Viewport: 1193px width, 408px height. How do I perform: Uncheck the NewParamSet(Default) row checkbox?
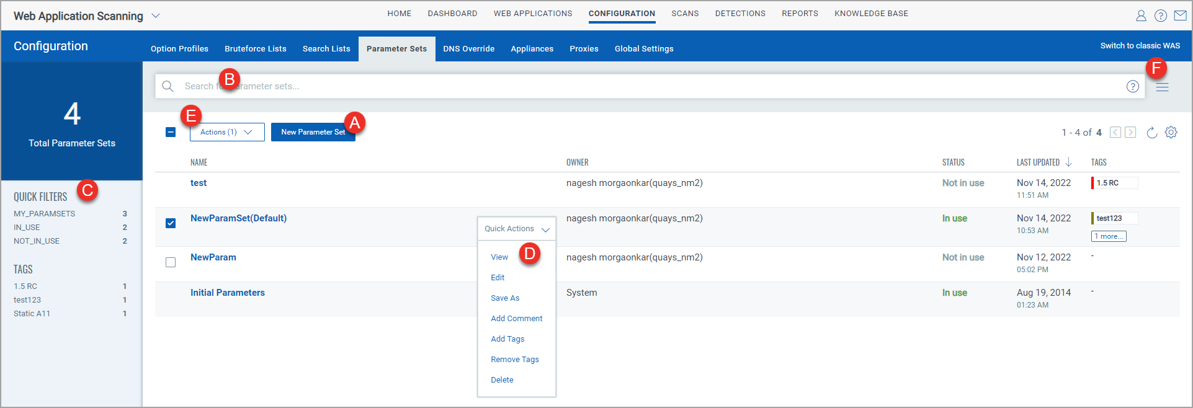coord(171,223)
